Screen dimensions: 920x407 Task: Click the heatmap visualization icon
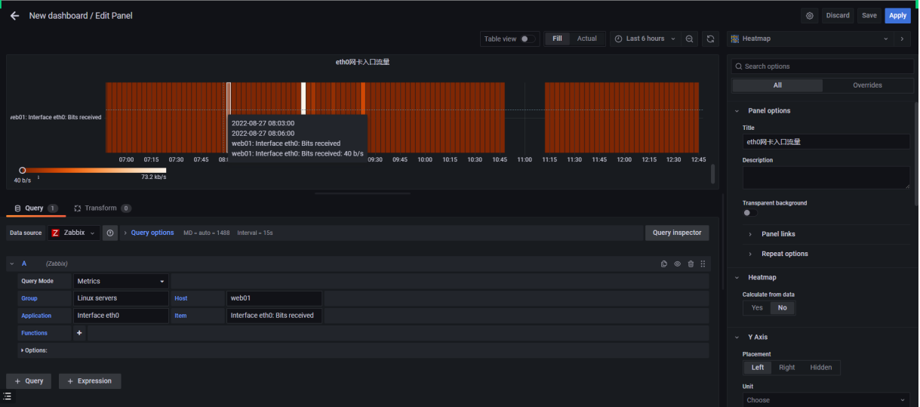[734, 39]
